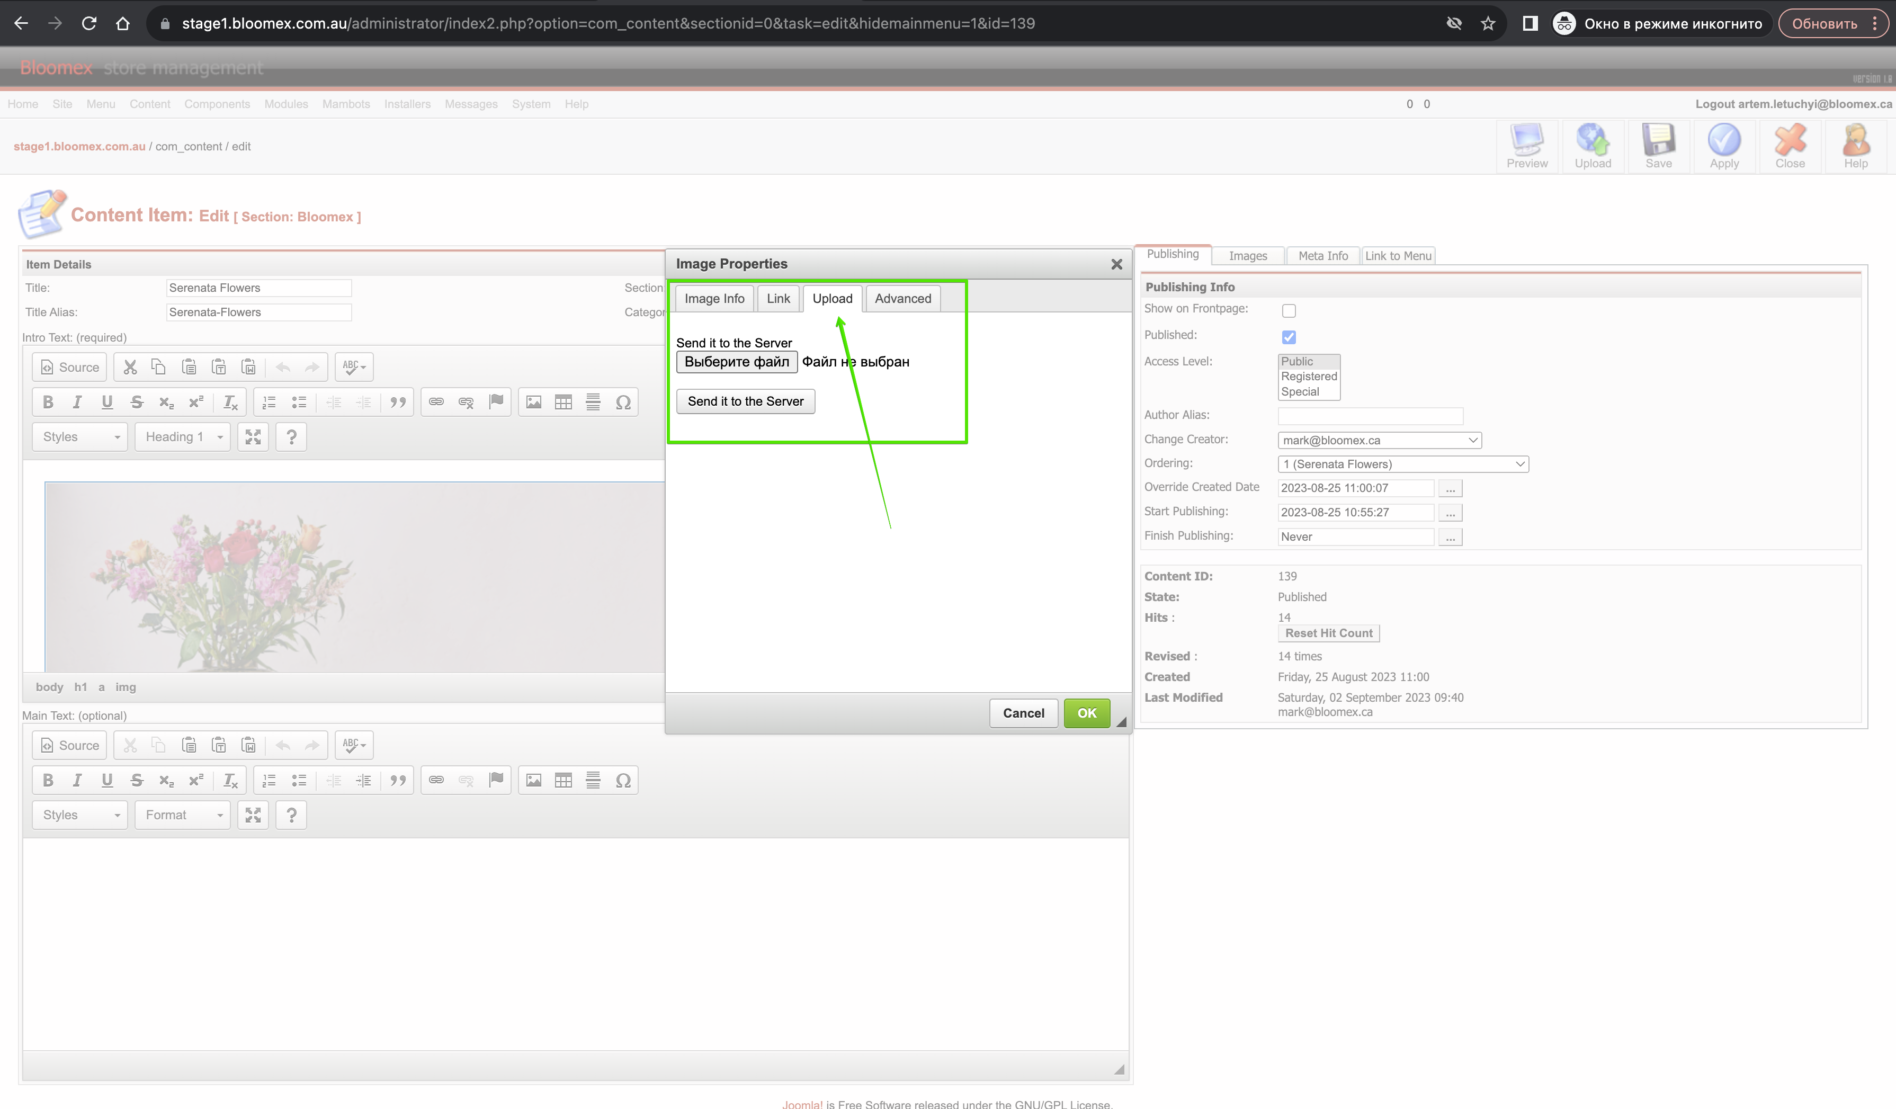Insert image icon in the Main Text toolbar

pos(533,780)
